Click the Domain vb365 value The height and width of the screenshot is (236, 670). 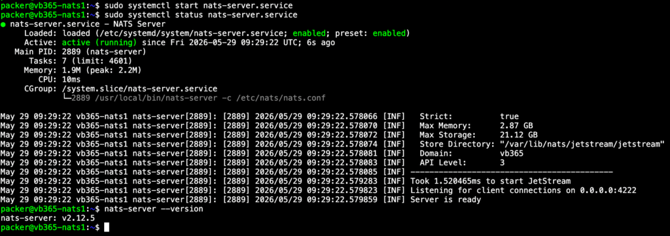click(512, 153)
